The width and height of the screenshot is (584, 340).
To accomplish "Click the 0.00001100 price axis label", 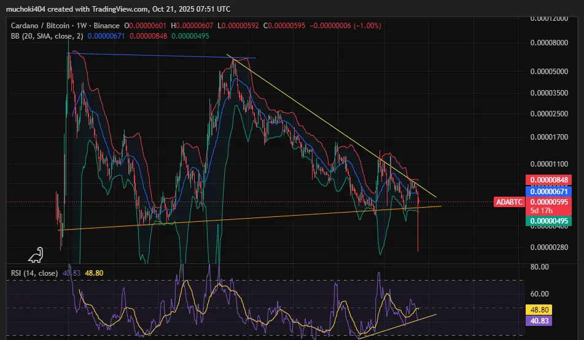I will pos(549,164).
